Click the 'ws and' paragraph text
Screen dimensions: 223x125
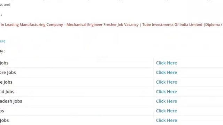(5, 5)
